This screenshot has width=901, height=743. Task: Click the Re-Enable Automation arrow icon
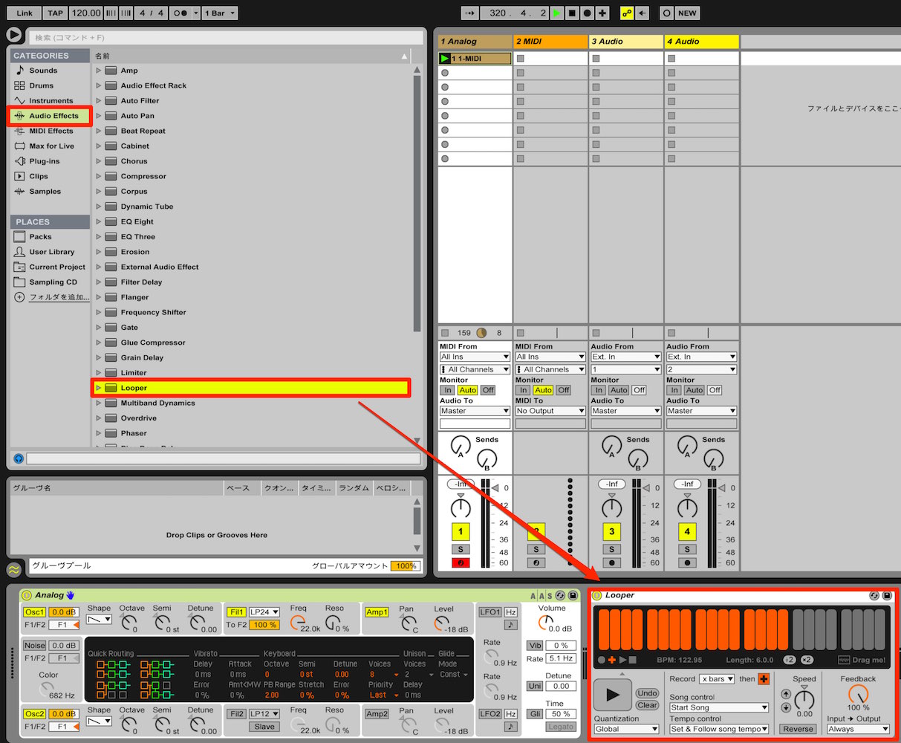tap(643, 13)
